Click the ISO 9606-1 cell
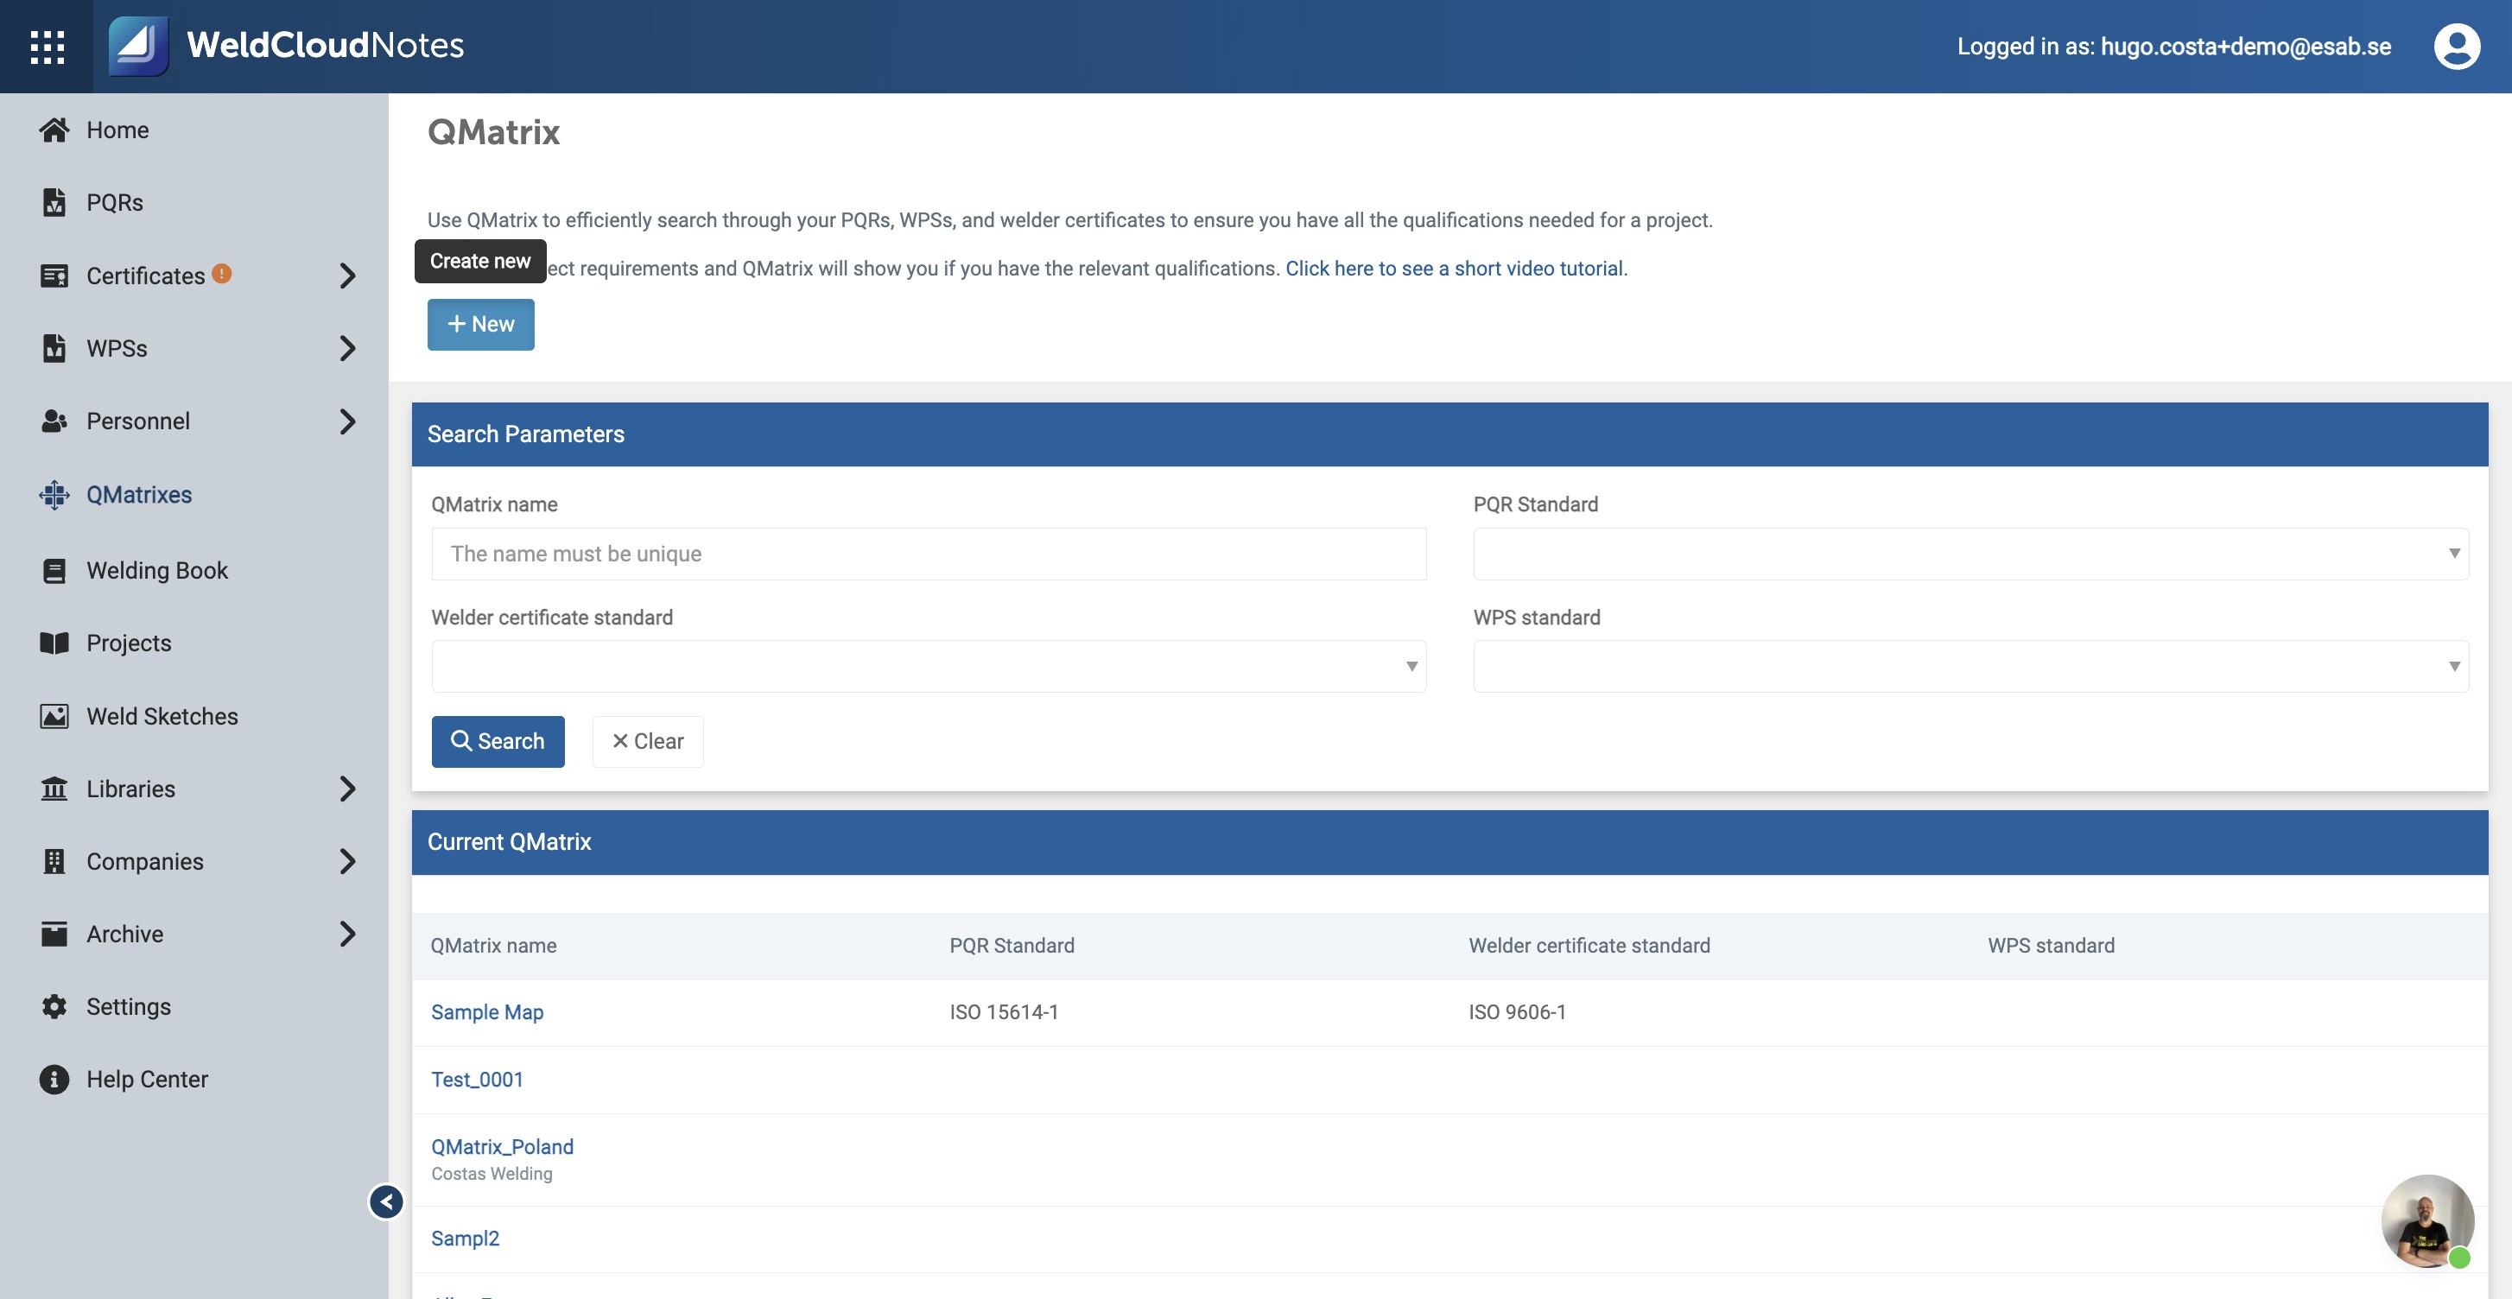The width and height of the screenshot is (2512, 1299). [1518, 1012]
